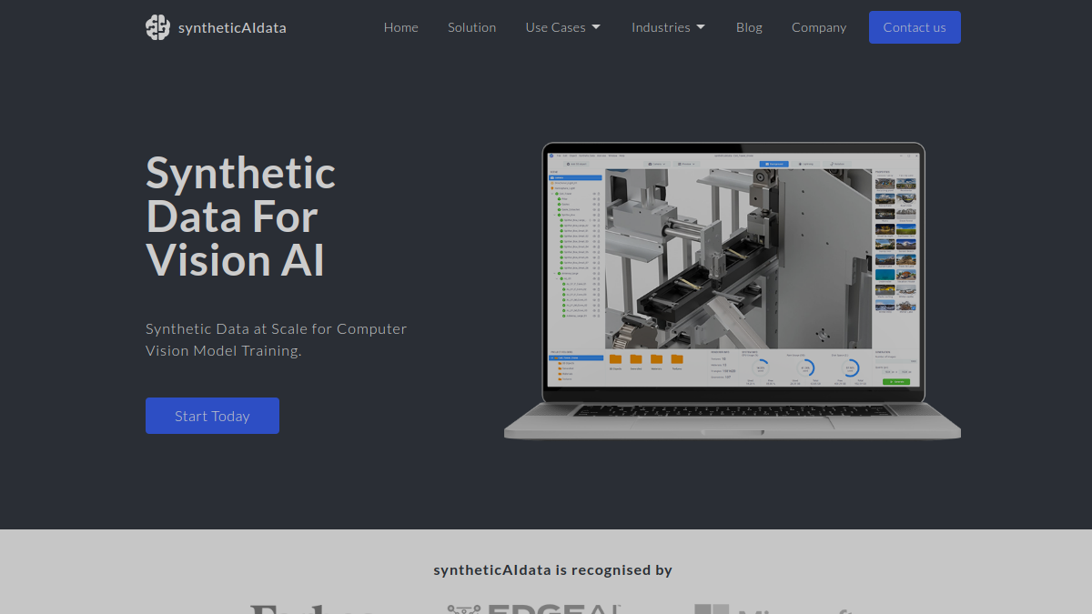Screen dimensions: 1092x614
Task: Click the "Synthetic Data at Scale" subtitle text
Action: tap(277, 339)
